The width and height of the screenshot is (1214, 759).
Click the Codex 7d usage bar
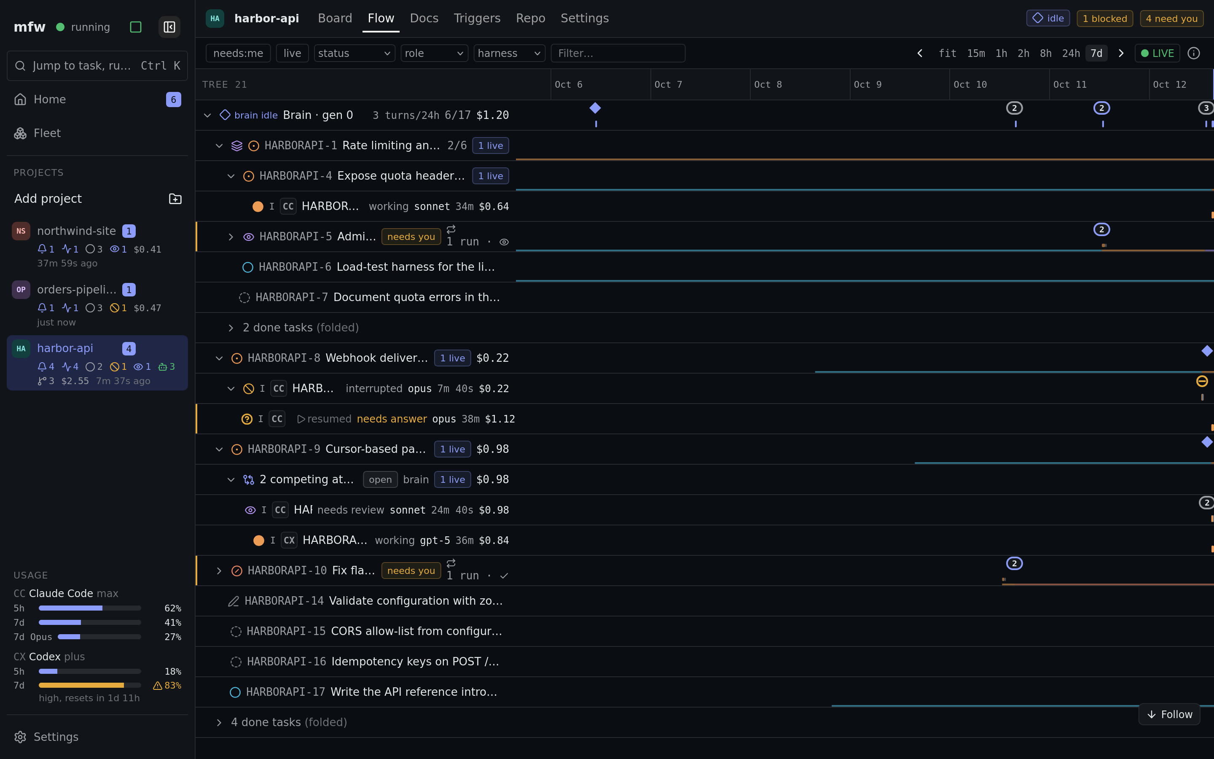[90, 686]
